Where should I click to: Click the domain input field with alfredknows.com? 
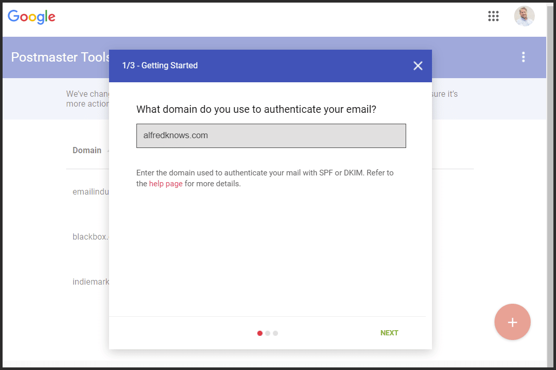tap(271, 136)
